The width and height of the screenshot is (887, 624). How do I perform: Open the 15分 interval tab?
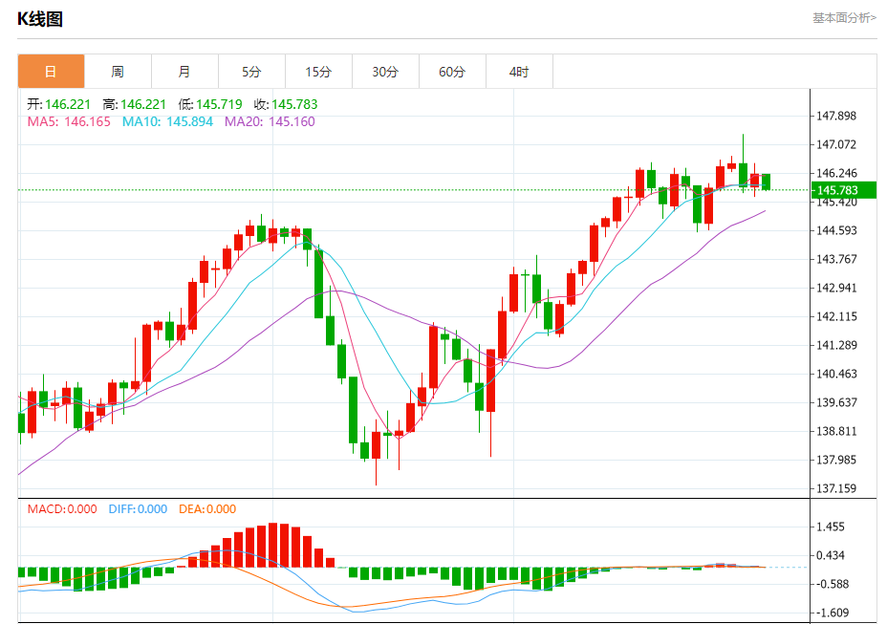(318, 72)
